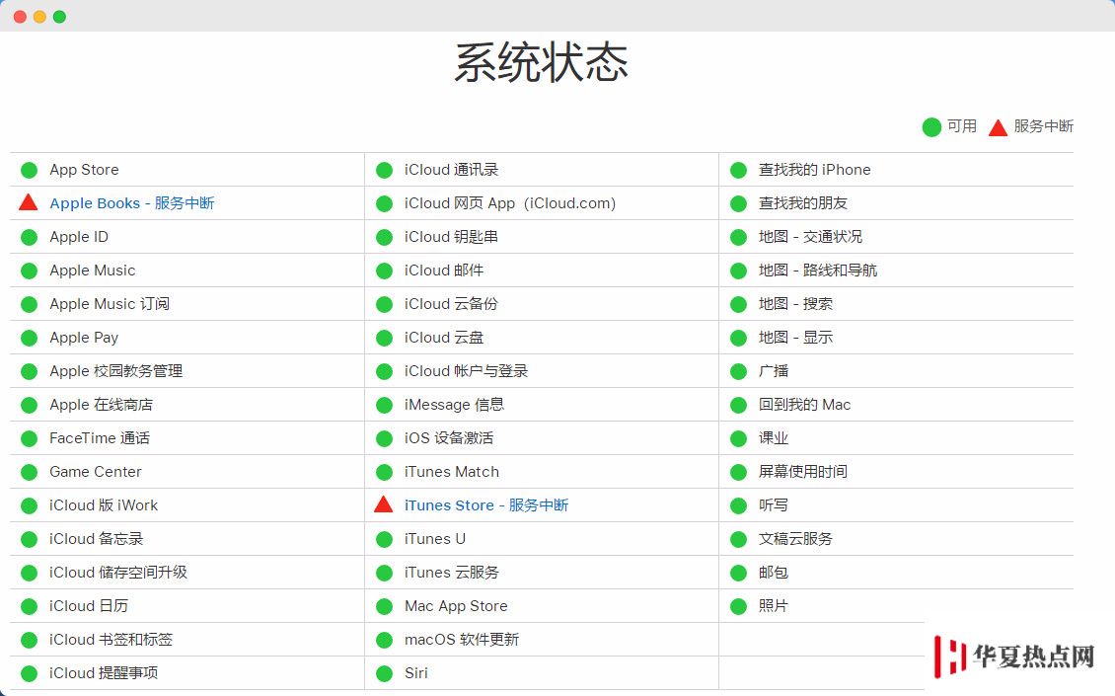
Task: Click the green dot next to 照片
Action: [x=739, y=606]
